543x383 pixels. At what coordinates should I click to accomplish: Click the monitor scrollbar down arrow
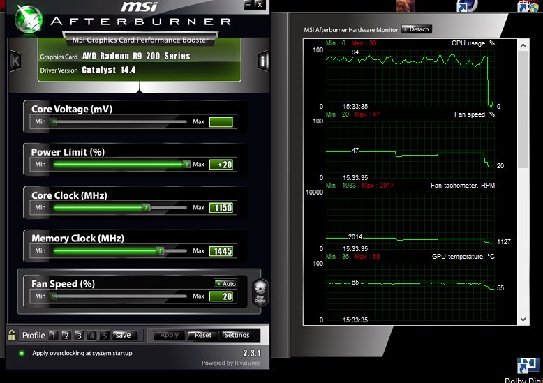[523, 320]
